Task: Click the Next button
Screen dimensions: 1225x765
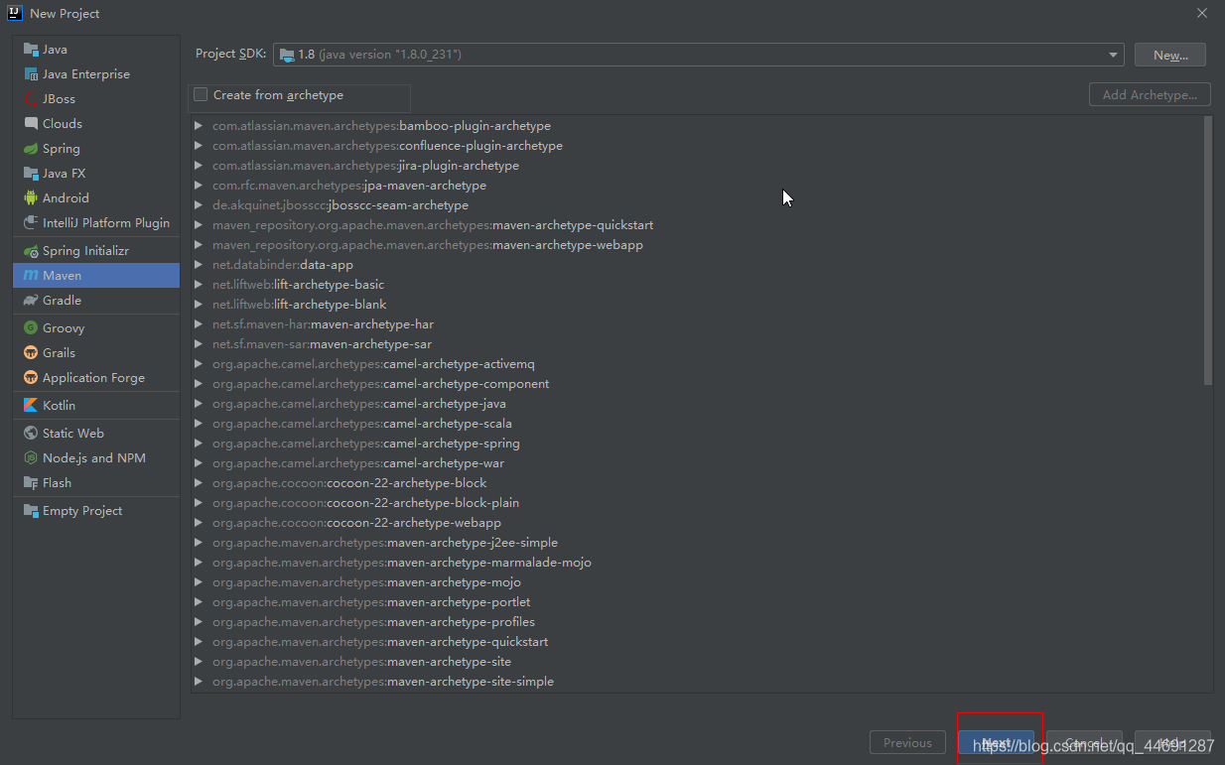Action: pyautogui.click(x=996, y=743)
